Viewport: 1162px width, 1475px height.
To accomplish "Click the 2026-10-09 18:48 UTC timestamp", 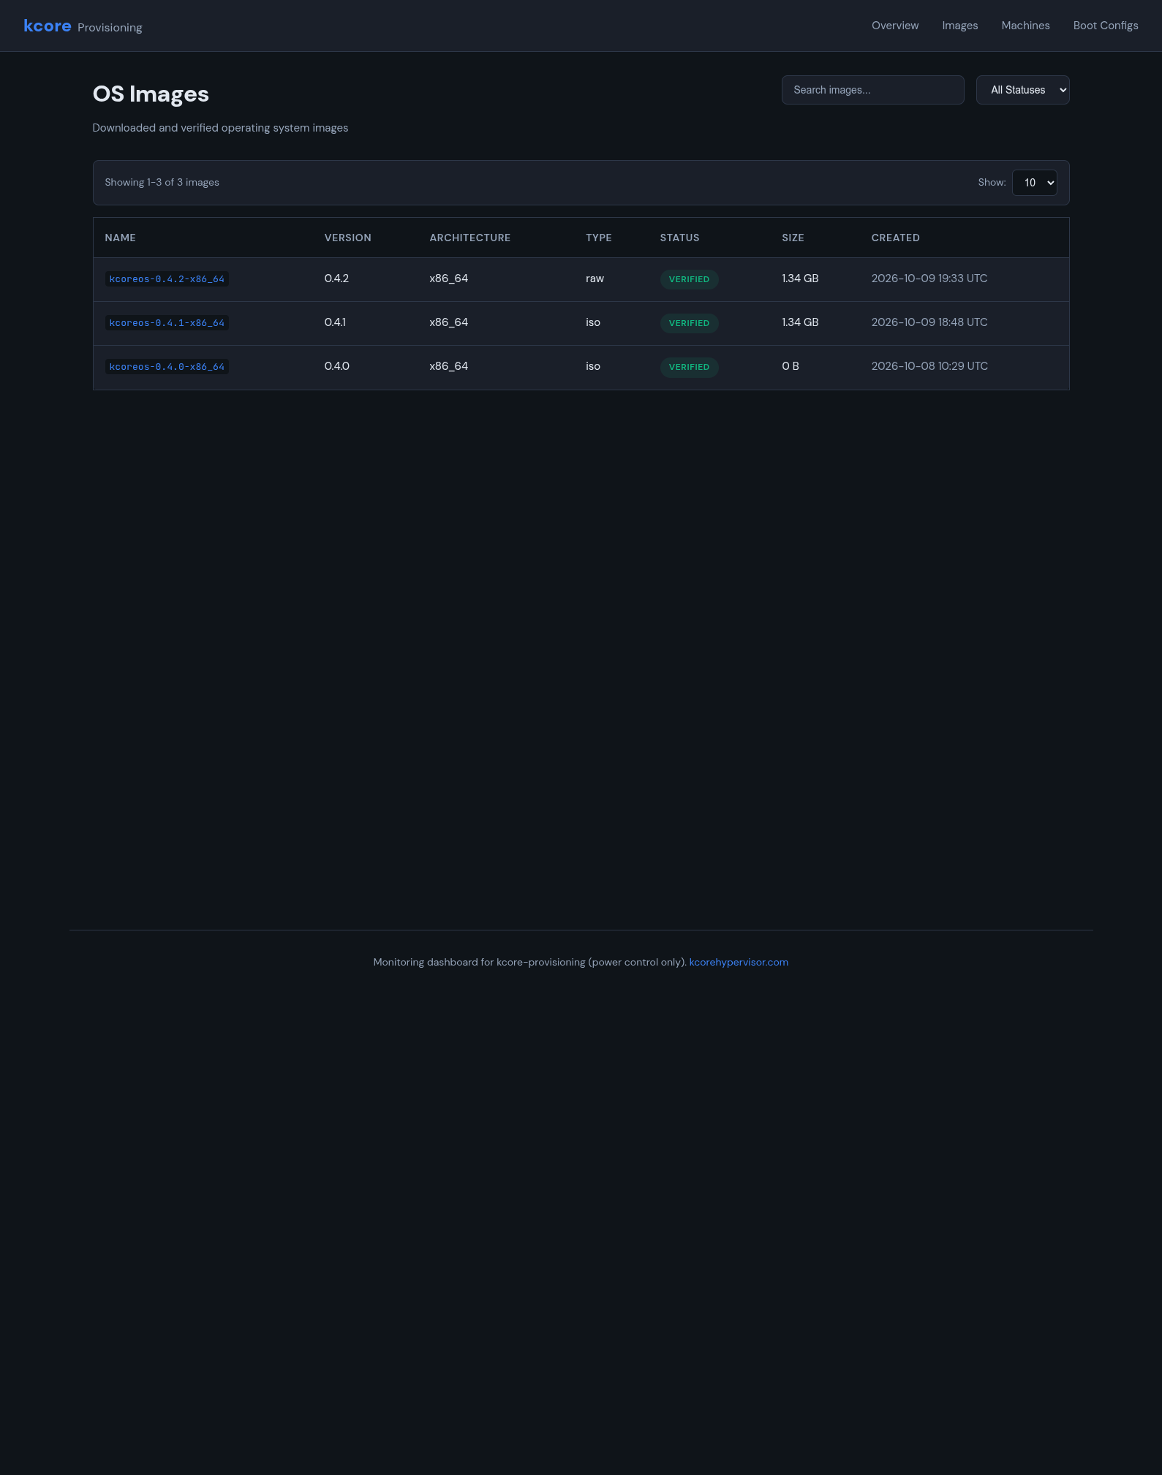I will tap(929, 322).
